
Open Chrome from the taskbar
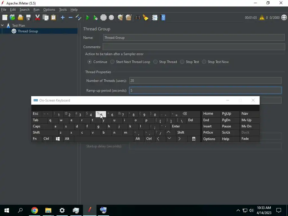click(34, 210)
